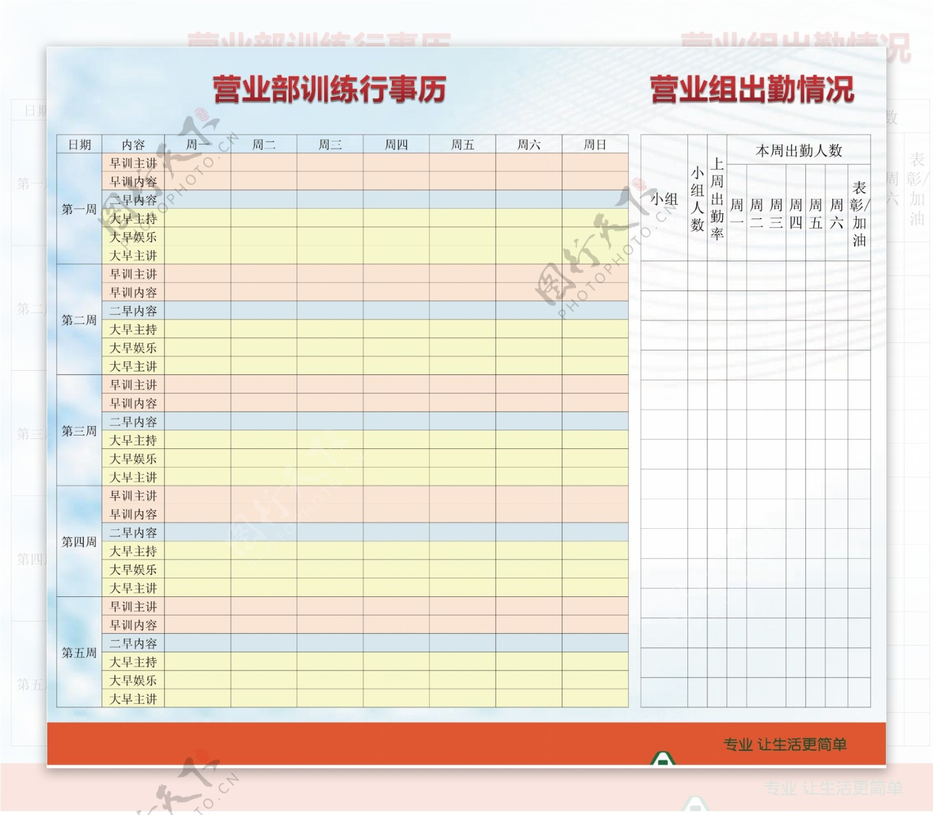The height and width of the screenshot is (815, 933).
Task: Choose 早训主讲 under 第二周
Action: pyautogui.click(x=134, y=273)
